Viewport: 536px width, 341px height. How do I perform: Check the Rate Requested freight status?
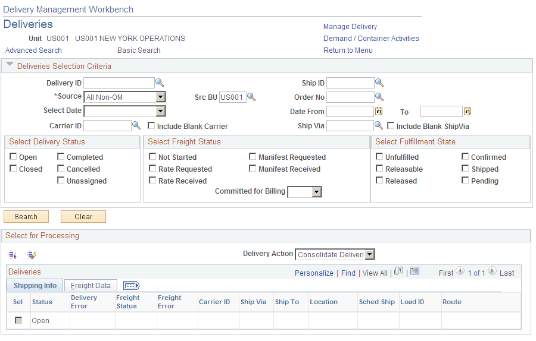pos(152,169)
